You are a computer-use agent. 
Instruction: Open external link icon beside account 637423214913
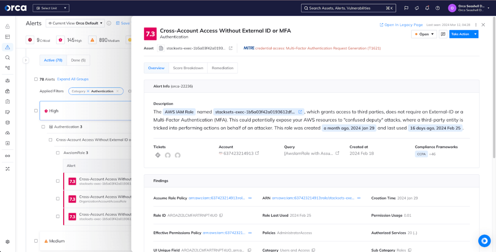pyautogui.click(x=257, y=154)
